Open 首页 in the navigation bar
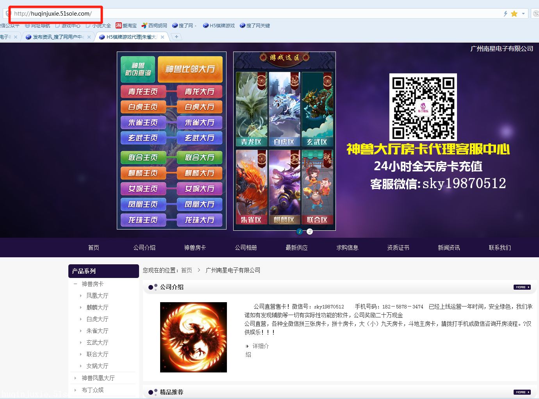This screenshot has height=399, width=539. pyautogui.click(x=94, y=248)
